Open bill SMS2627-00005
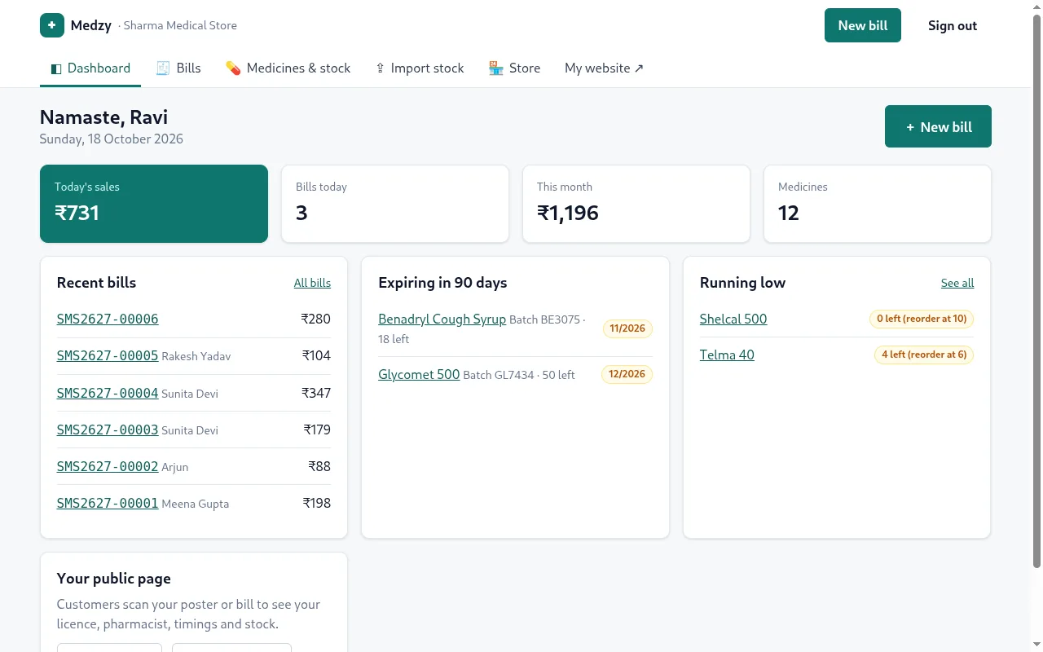Image resolution: width=1043 pixels, height=652 pixels. point(108,355)
